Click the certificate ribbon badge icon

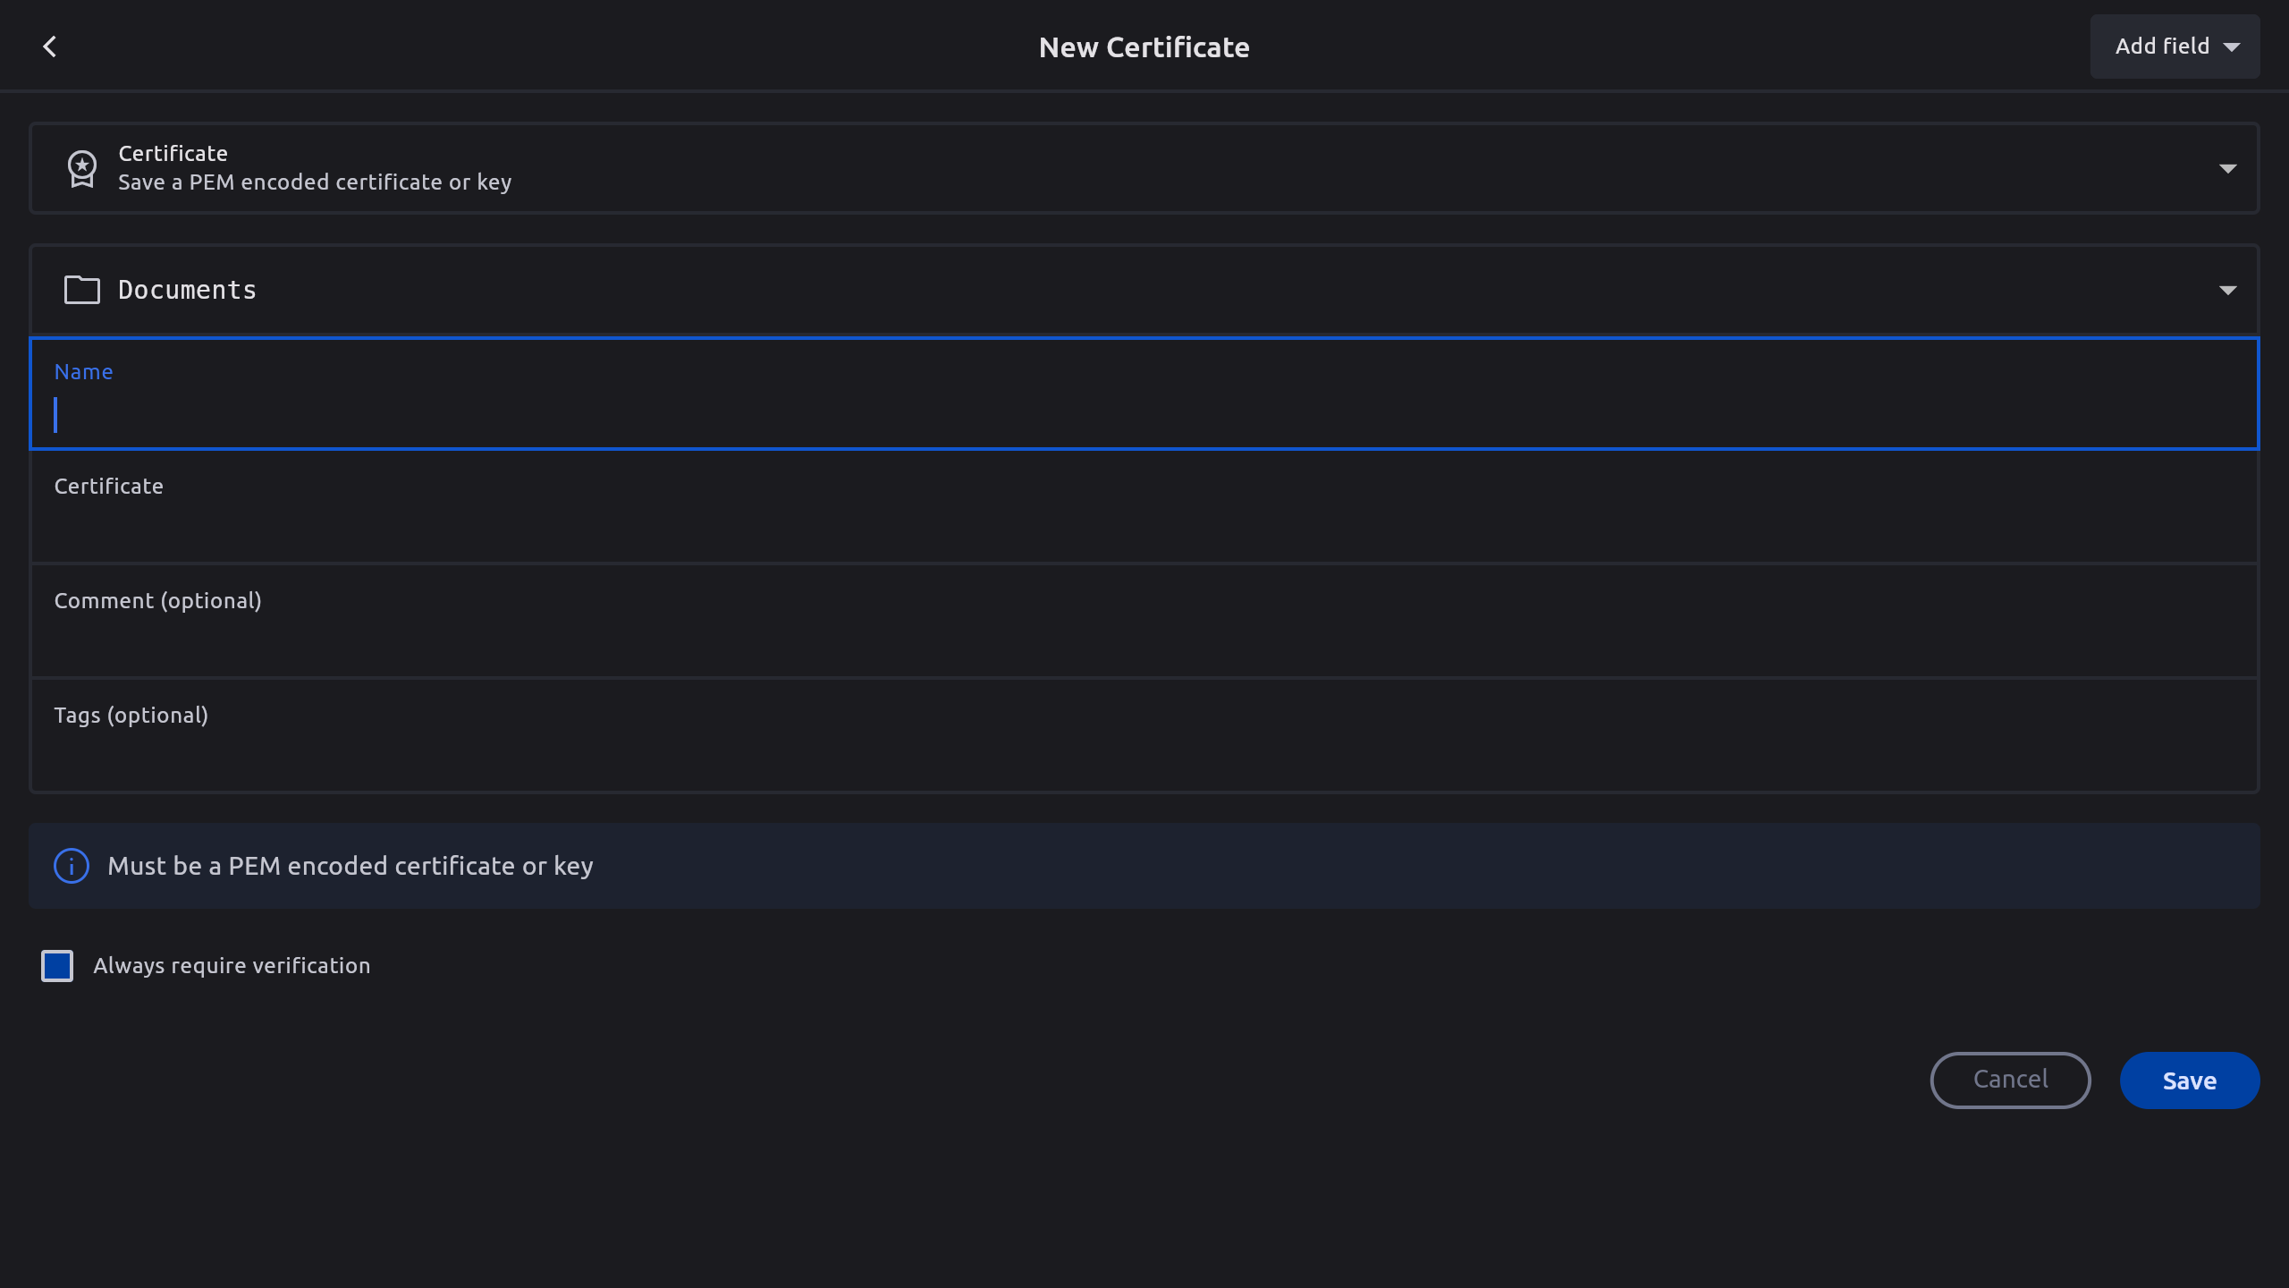81,168
